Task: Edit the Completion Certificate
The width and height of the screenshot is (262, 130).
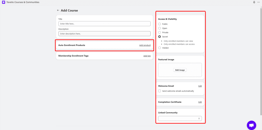Action: [x=200, y=102]
